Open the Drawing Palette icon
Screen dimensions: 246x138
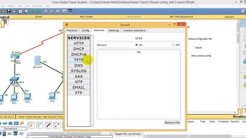pos(64,11)
